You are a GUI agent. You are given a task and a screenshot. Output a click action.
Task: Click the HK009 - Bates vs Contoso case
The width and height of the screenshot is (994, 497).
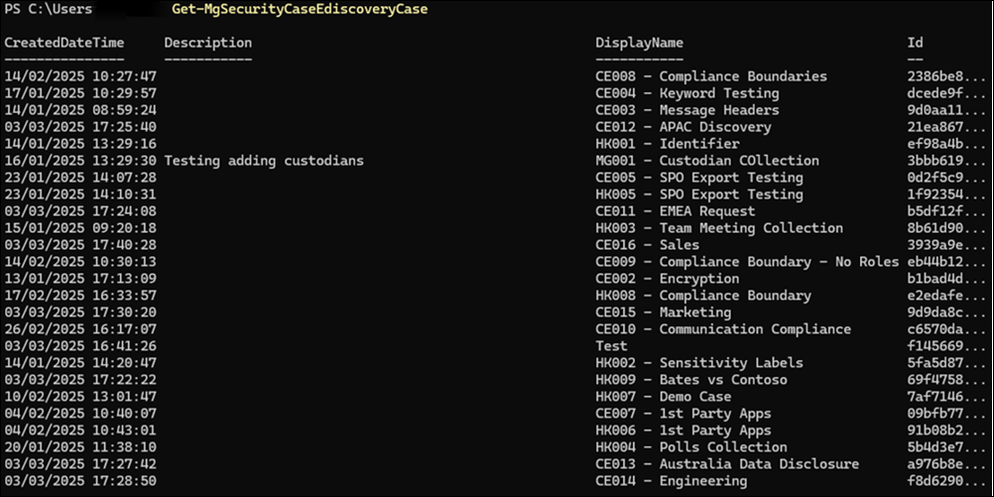(690, 380)
